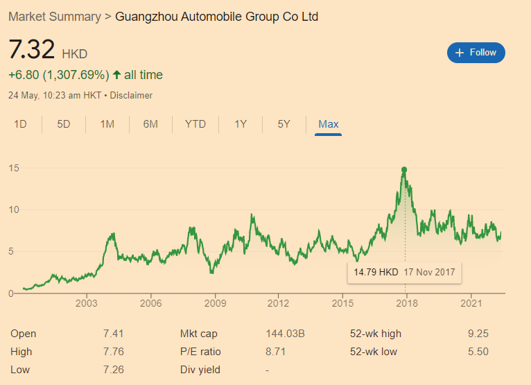Click the 2015 label on the time axis

342,303
